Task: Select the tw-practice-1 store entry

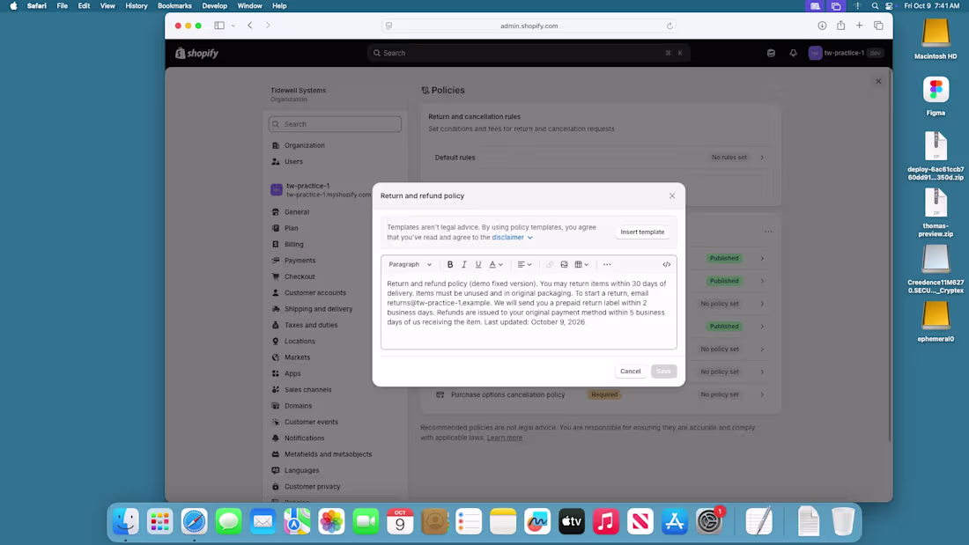Action: [322, 189]
